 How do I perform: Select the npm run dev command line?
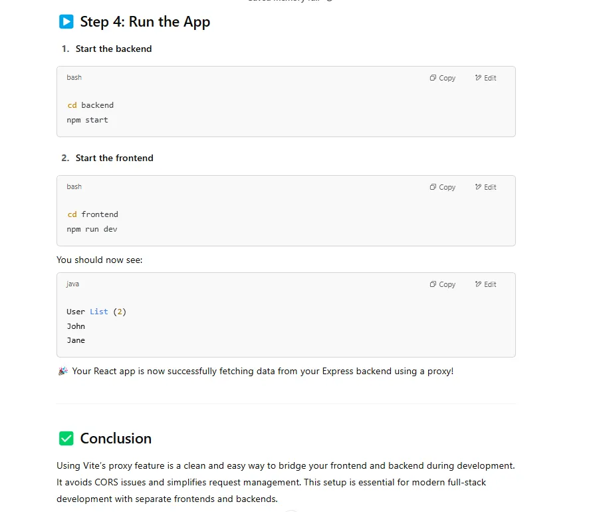point(92,228)
